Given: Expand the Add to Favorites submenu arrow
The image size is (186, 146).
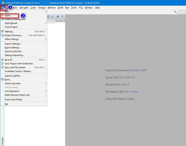Looking at the screenshot, I should 45,83.
